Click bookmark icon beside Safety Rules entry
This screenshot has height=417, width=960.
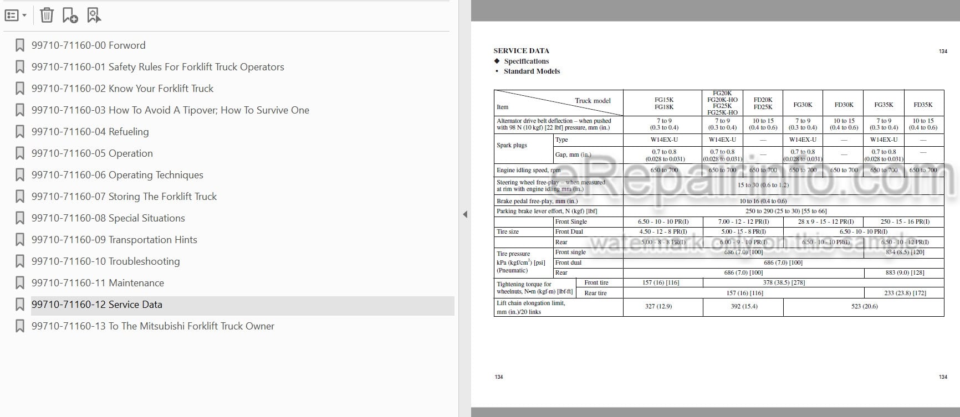[20, 67]
